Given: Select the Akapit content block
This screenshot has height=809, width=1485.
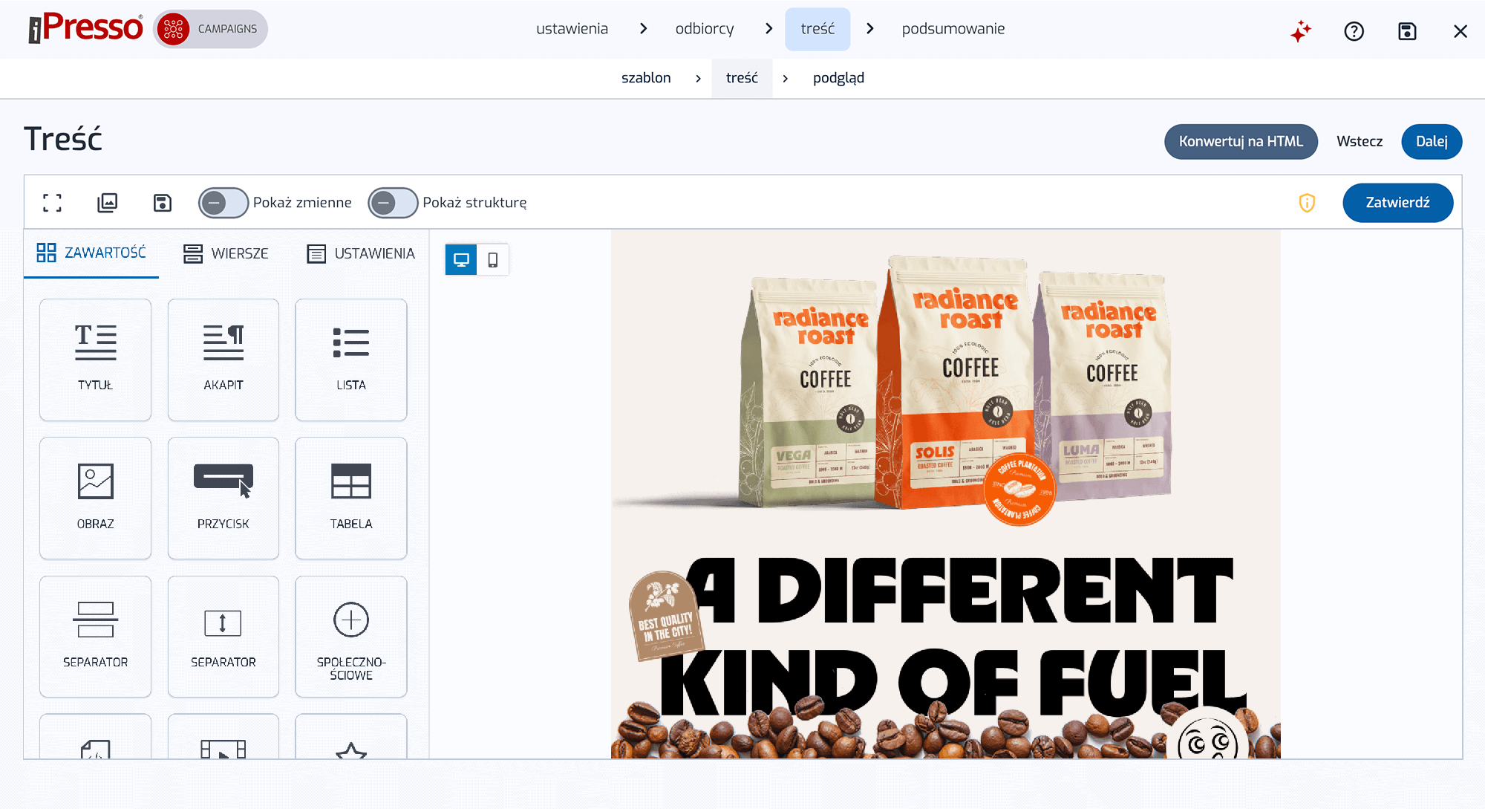Looking at the screenshot, I should pos(223,360).
